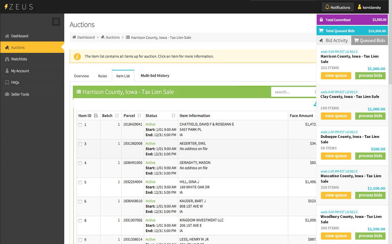392x244 pixels.
Task: Click the home icon in breadcrumb
Action: point(74,37)
